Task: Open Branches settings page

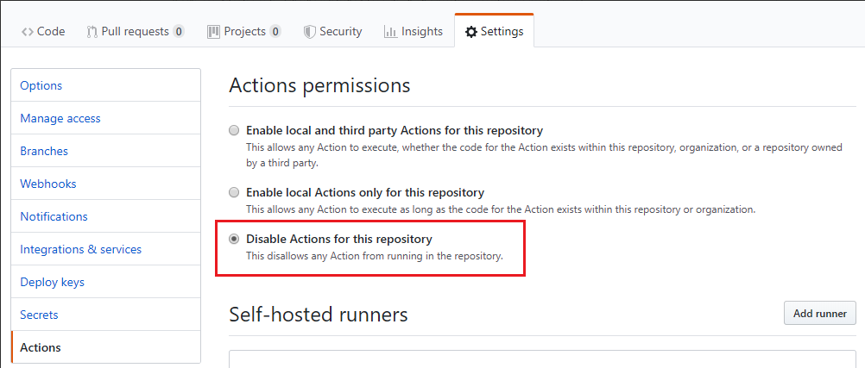Action: click(x=44, y=151)
